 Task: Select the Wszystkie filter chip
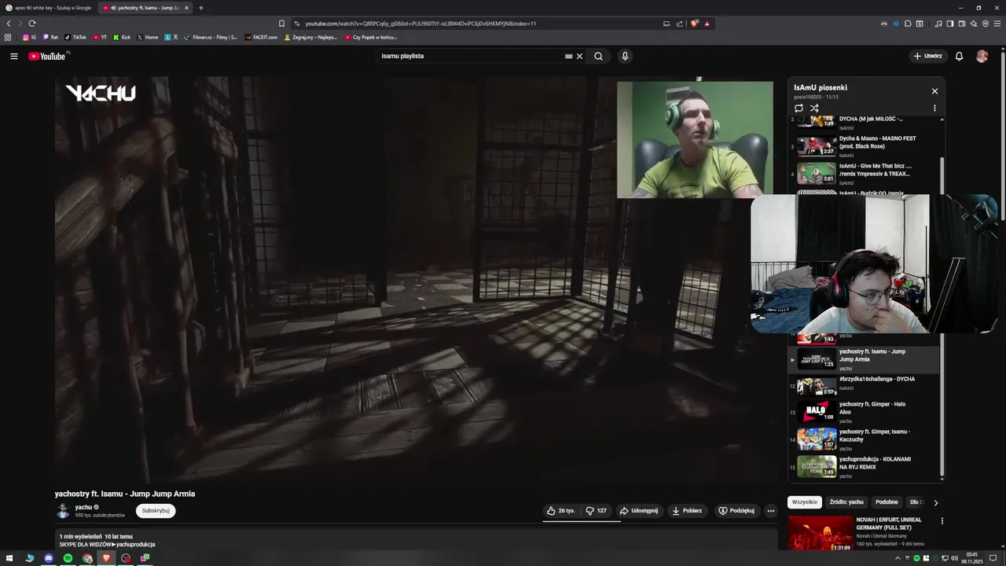point(805,502)
